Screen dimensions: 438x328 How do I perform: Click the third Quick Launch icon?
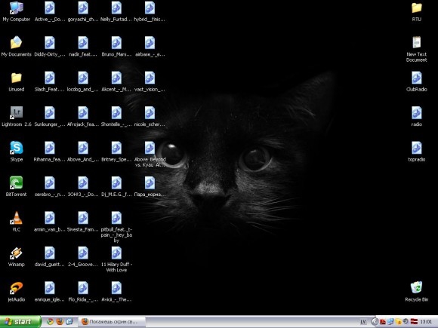point(69,321)
